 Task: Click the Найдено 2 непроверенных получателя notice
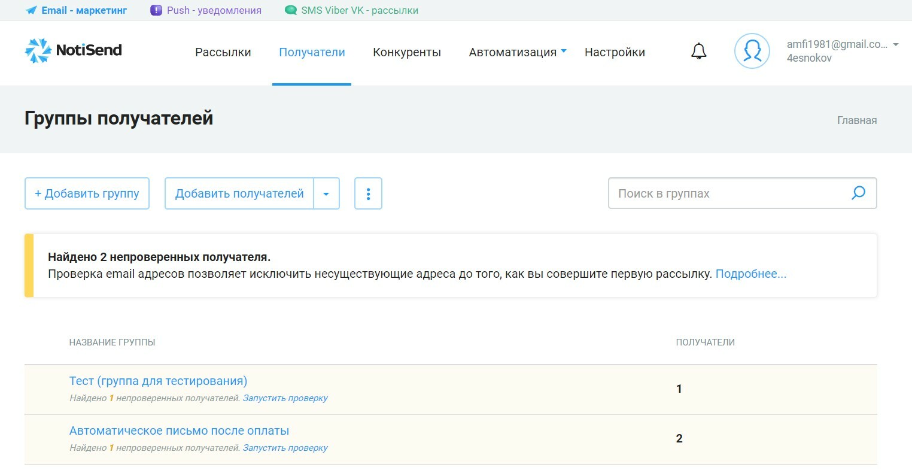[159, 257]
